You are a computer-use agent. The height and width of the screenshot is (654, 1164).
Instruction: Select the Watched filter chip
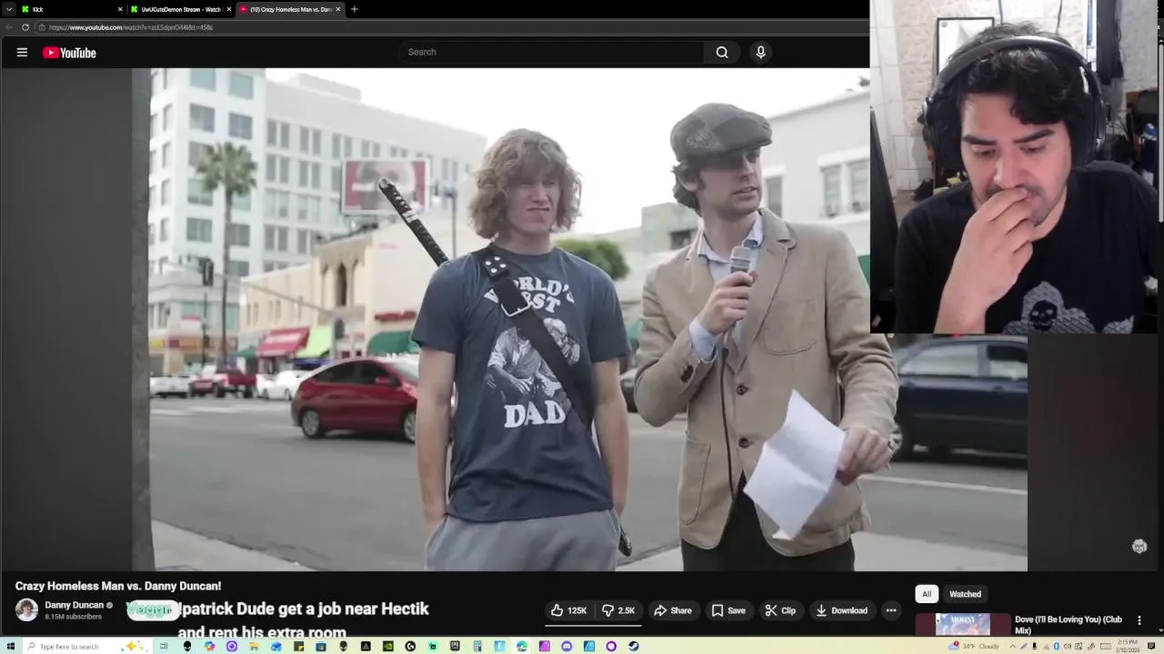click(965, 594)
